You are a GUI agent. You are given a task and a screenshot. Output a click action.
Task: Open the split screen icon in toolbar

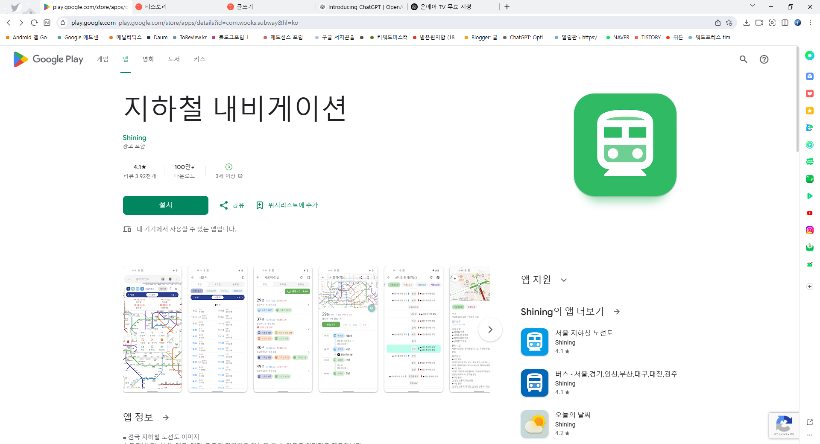pyautogui.click(x=785, y=23)
